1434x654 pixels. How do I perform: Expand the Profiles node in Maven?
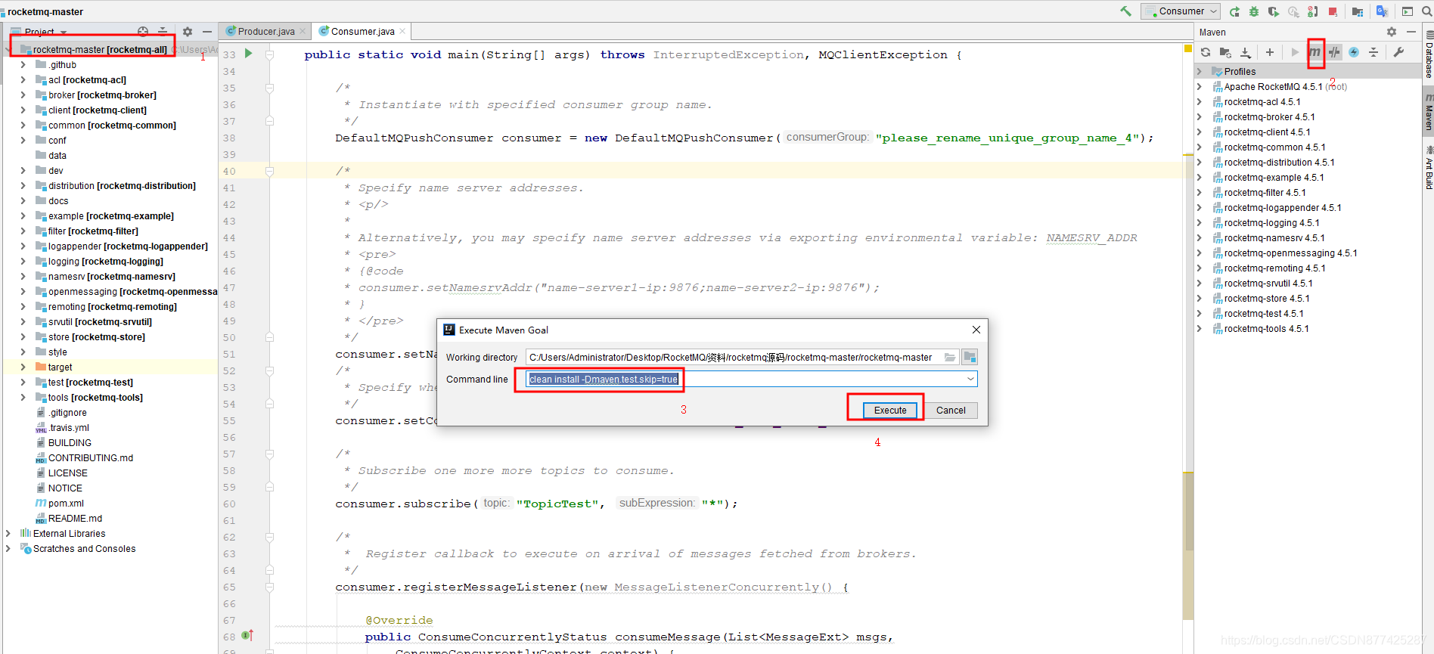(1200, 71)
